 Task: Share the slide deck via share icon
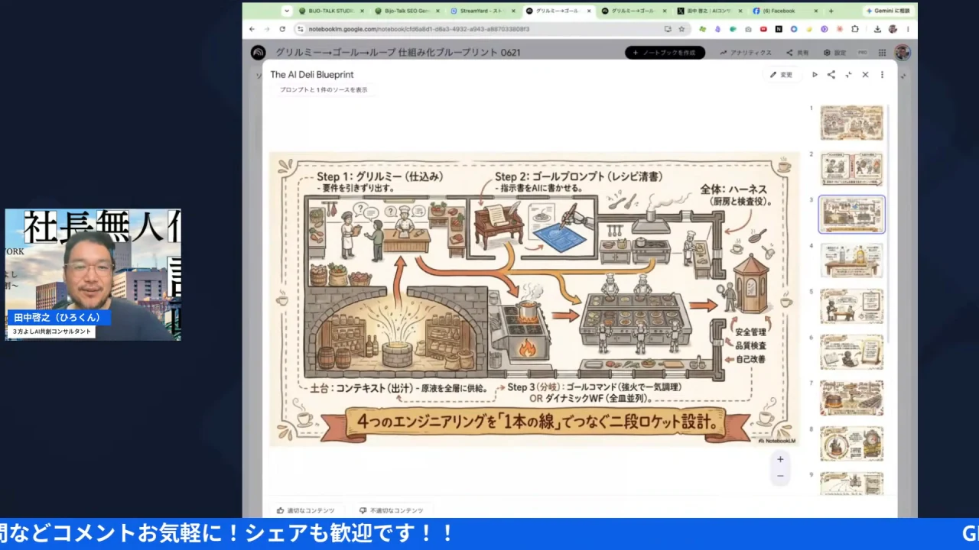pos(831,75)
